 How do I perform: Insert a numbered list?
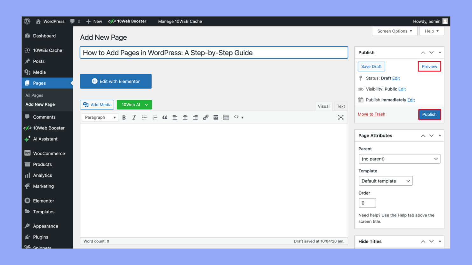(x=155, y=117)
